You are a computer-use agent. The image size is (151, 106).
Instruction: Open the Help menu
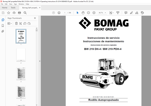tap(27, 4)
